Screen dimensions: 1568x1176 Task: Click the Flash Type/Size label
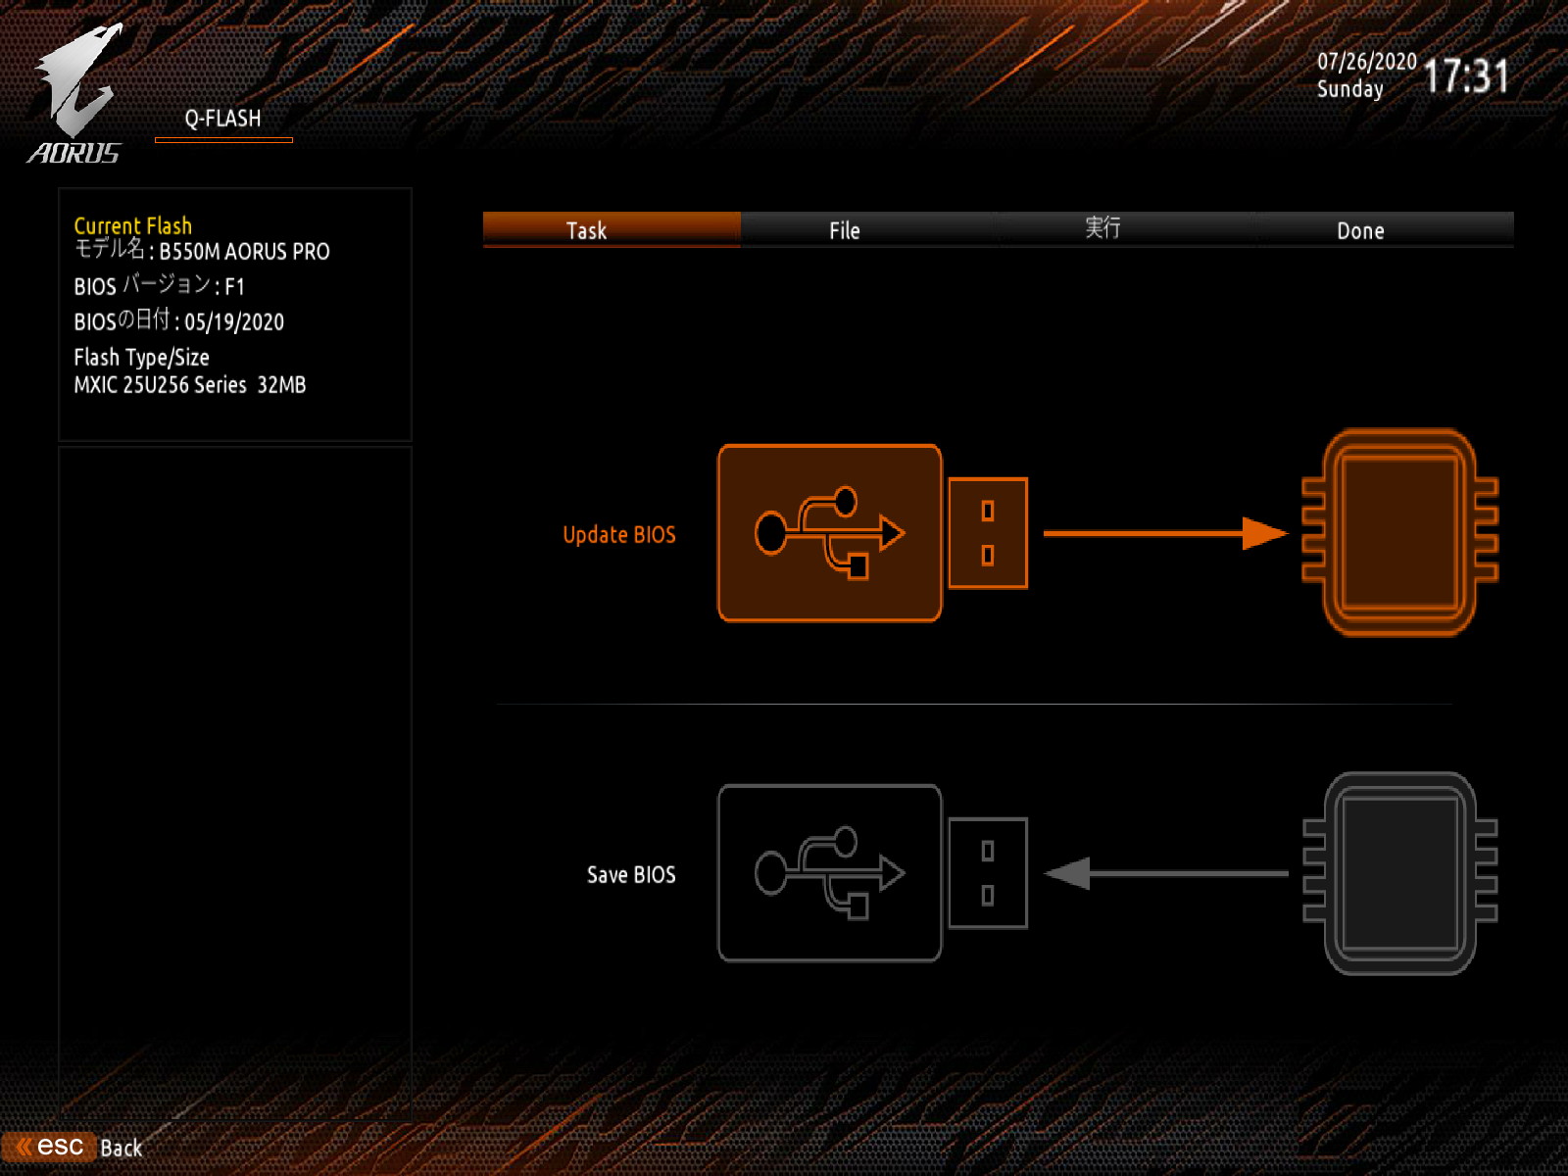pos(141,358)
